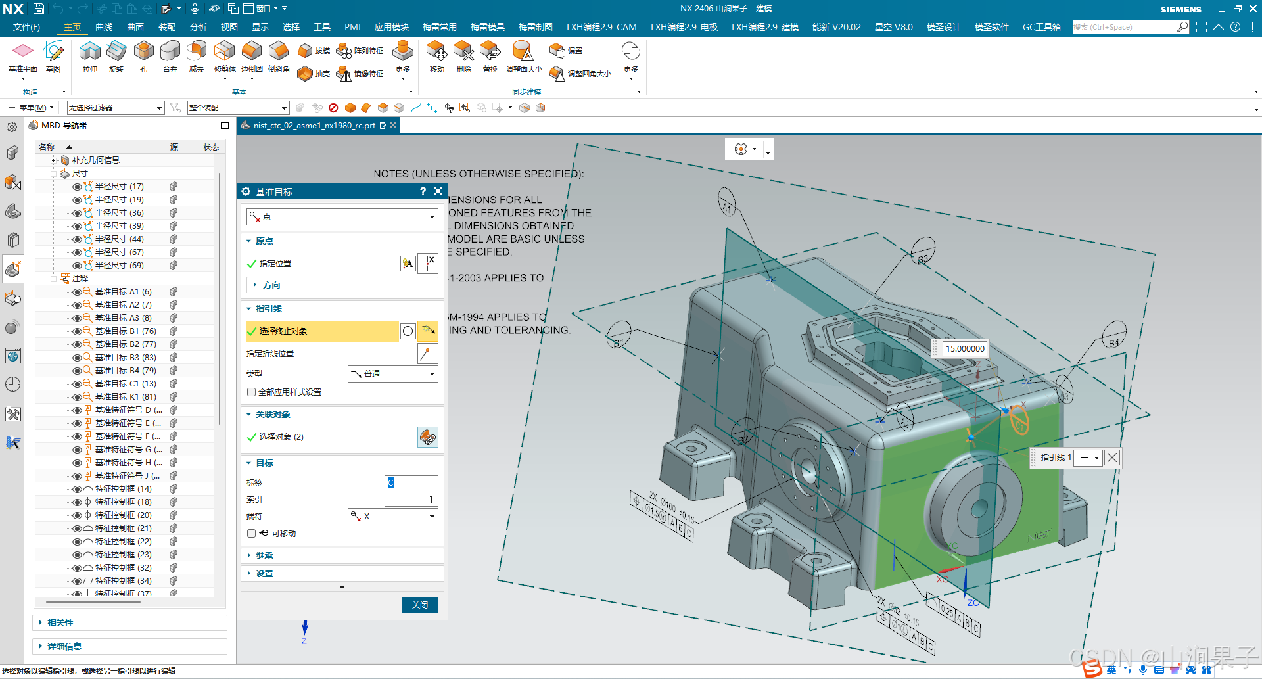This screenshot has height=679, width=1262.
Task: Open the 菜单(M) menu button
Action: point(31,108)
